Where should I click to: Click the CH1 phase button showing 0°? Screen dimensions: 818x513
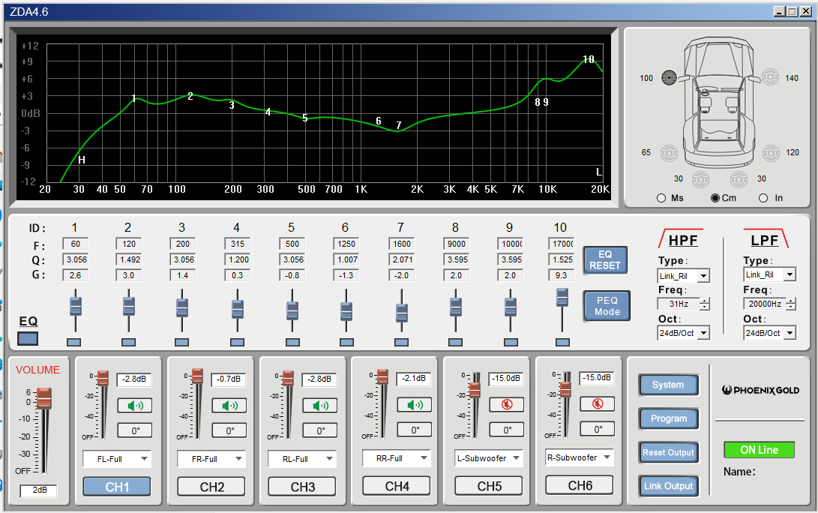[x=135, y=430]
